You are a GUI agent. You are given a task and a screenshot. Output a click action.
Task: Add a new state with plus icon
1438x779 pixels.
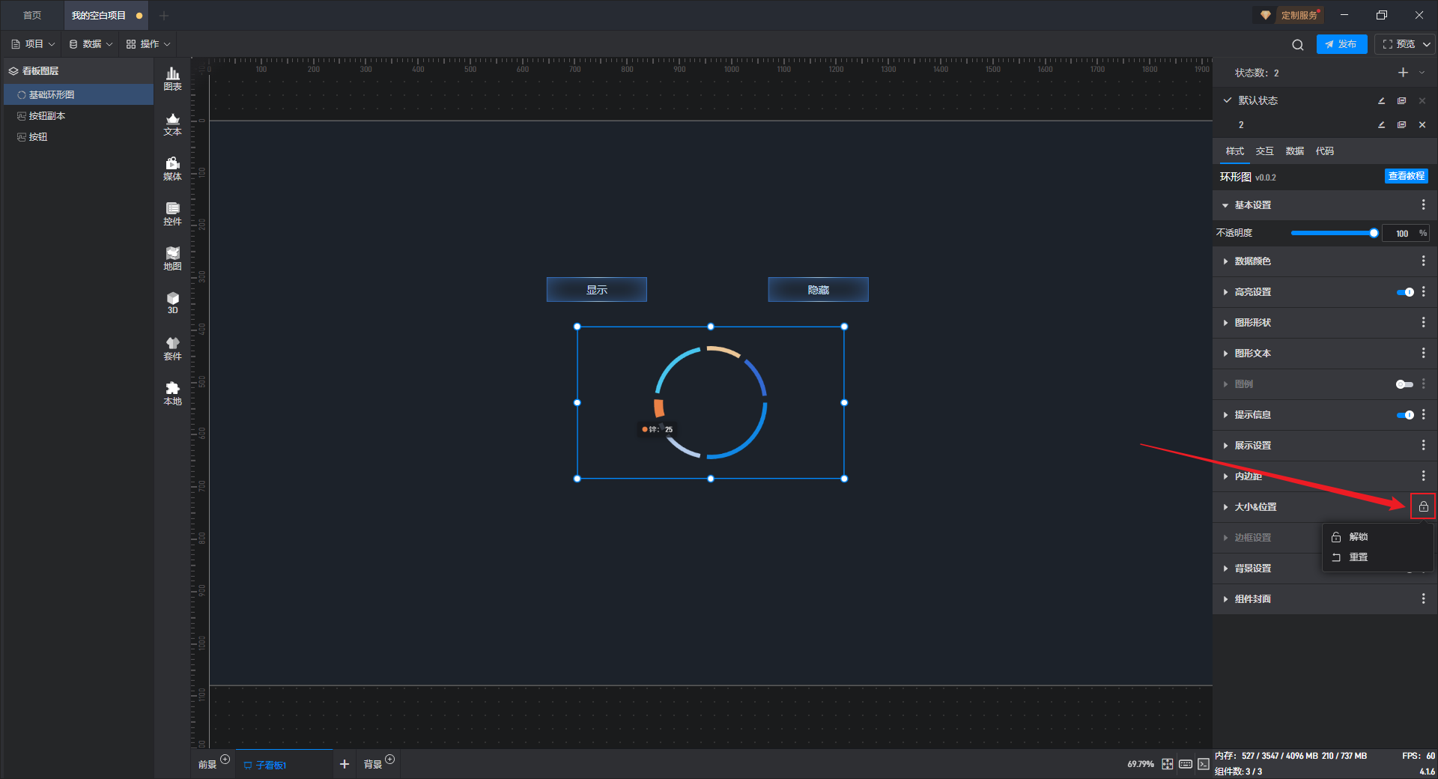pyautogui.click(x=1403, y=73)
